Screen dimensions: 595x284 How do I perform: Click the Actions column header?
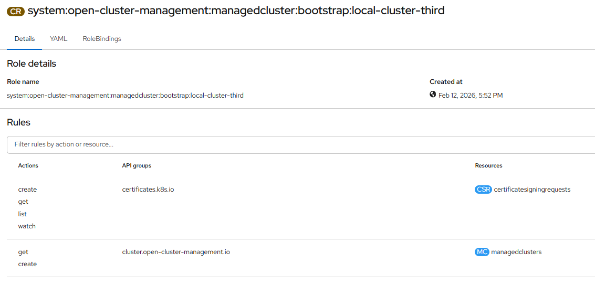(x=28, y=165)
